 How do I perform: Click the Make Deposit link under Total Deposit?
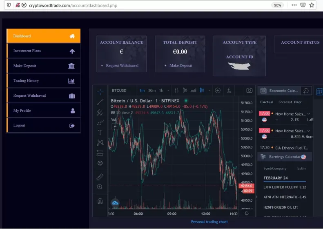(180, 65)
